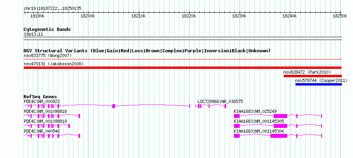Click the 18250k ruler tick label
The height and width of the screenshot is (158, 353).
tap(340, 16)
